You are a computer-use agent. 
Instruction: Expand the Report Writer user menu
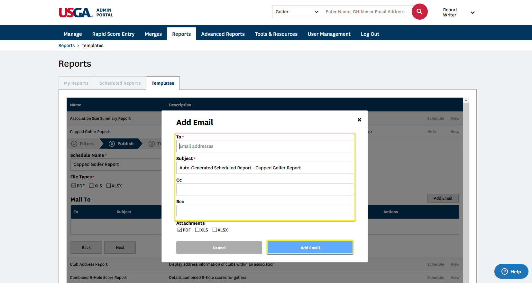[x=472, y=13]
